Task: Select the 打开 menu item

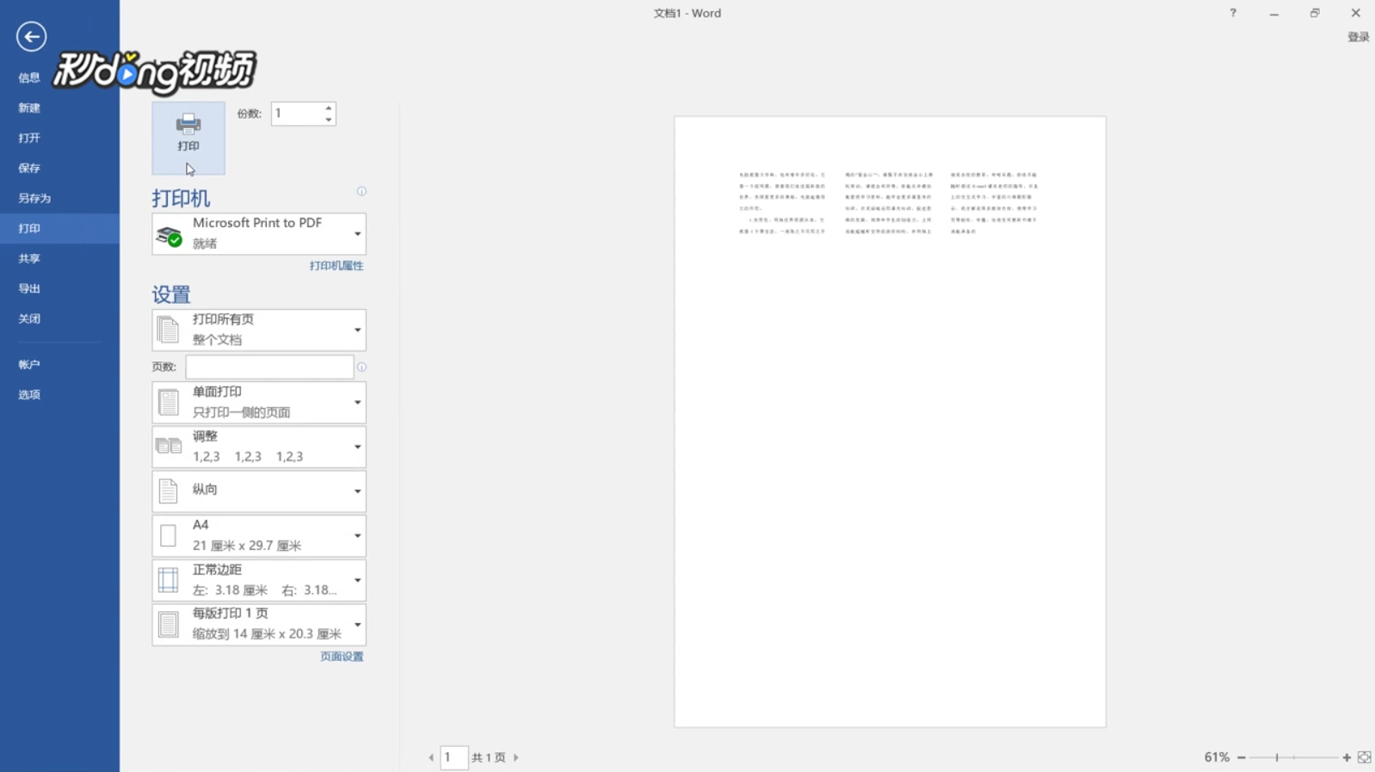Action: [59, 138]
